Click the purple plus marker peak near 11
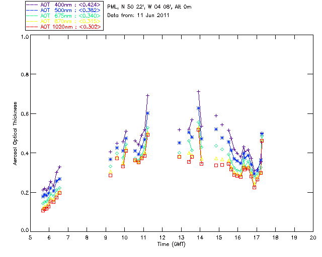The width and height of the screenshot is (322, 257). click(147, 95)
